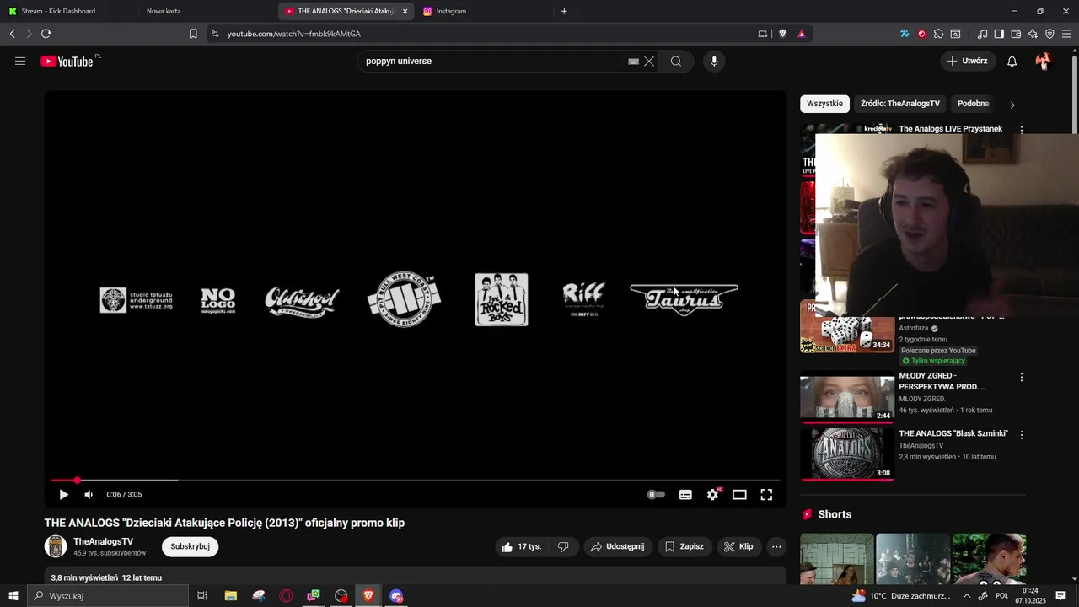Click the address bar URL
Image resolution: width=1079 pixels, height=607 pixels.
click(293, 34)
